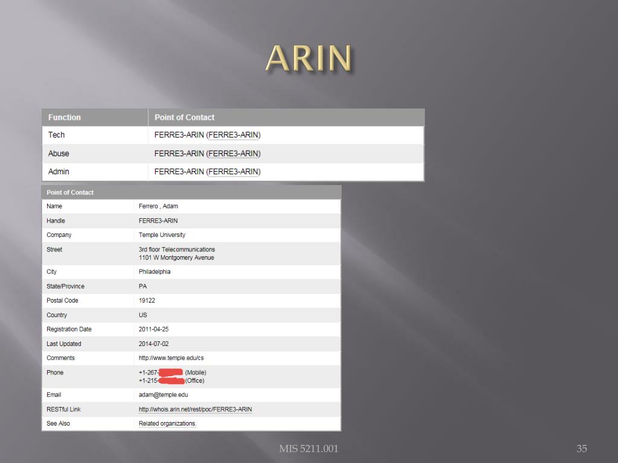Image resolution: width=618 pixels, height=463 pixels.
Task: Click the Admin function cell
Action: click(x=59, y=172)
